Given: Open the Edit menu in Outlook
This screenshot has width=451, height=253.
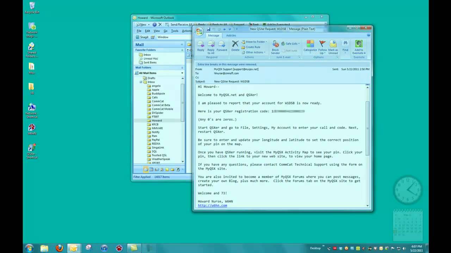Looking at the screenshot, I should tap(147, 31).
